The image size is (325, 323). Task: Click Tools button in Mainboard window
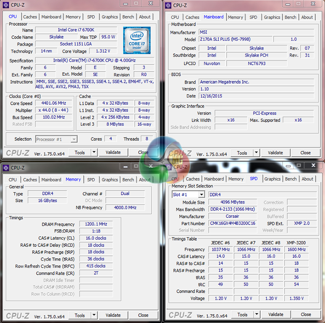coord(242,153)
